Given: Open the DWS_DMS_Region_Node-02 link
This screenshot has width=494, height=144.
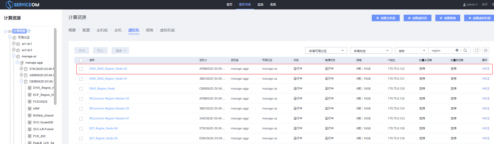Looking at the screenshot, I should click(108, 69).
